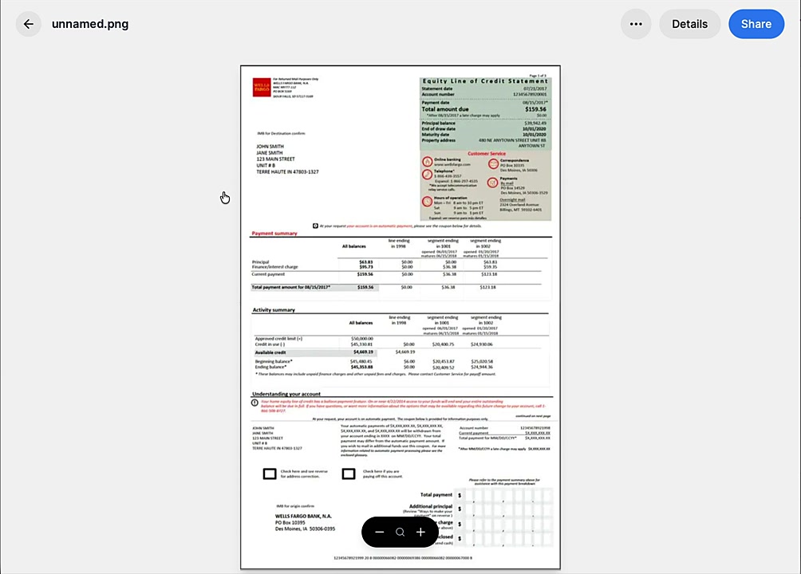The width and height of the screenshot is (801, 574).
Task: Click the magnifier reset zoom icon
Action: pos(400,532)
